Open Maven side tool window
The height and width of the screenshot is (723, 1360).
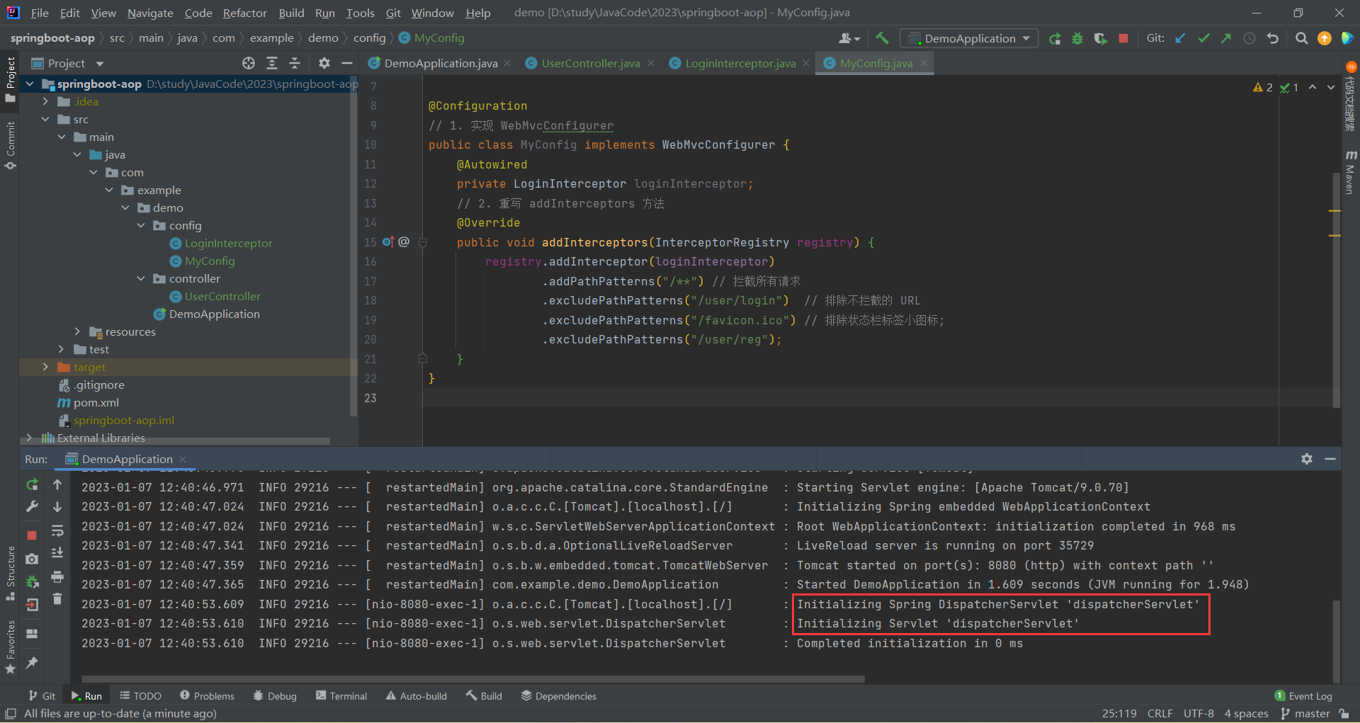pyautogui.click(x=1350, y=172)
